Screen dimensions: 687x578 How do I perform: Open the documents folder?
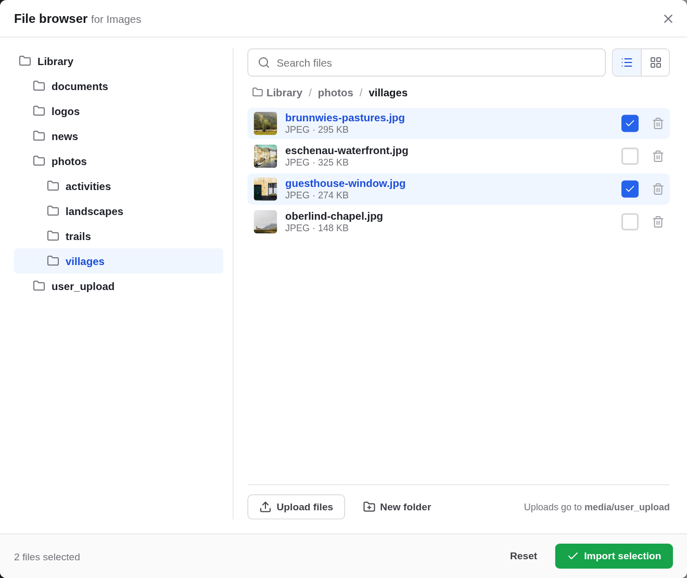[x=119, y=86]
